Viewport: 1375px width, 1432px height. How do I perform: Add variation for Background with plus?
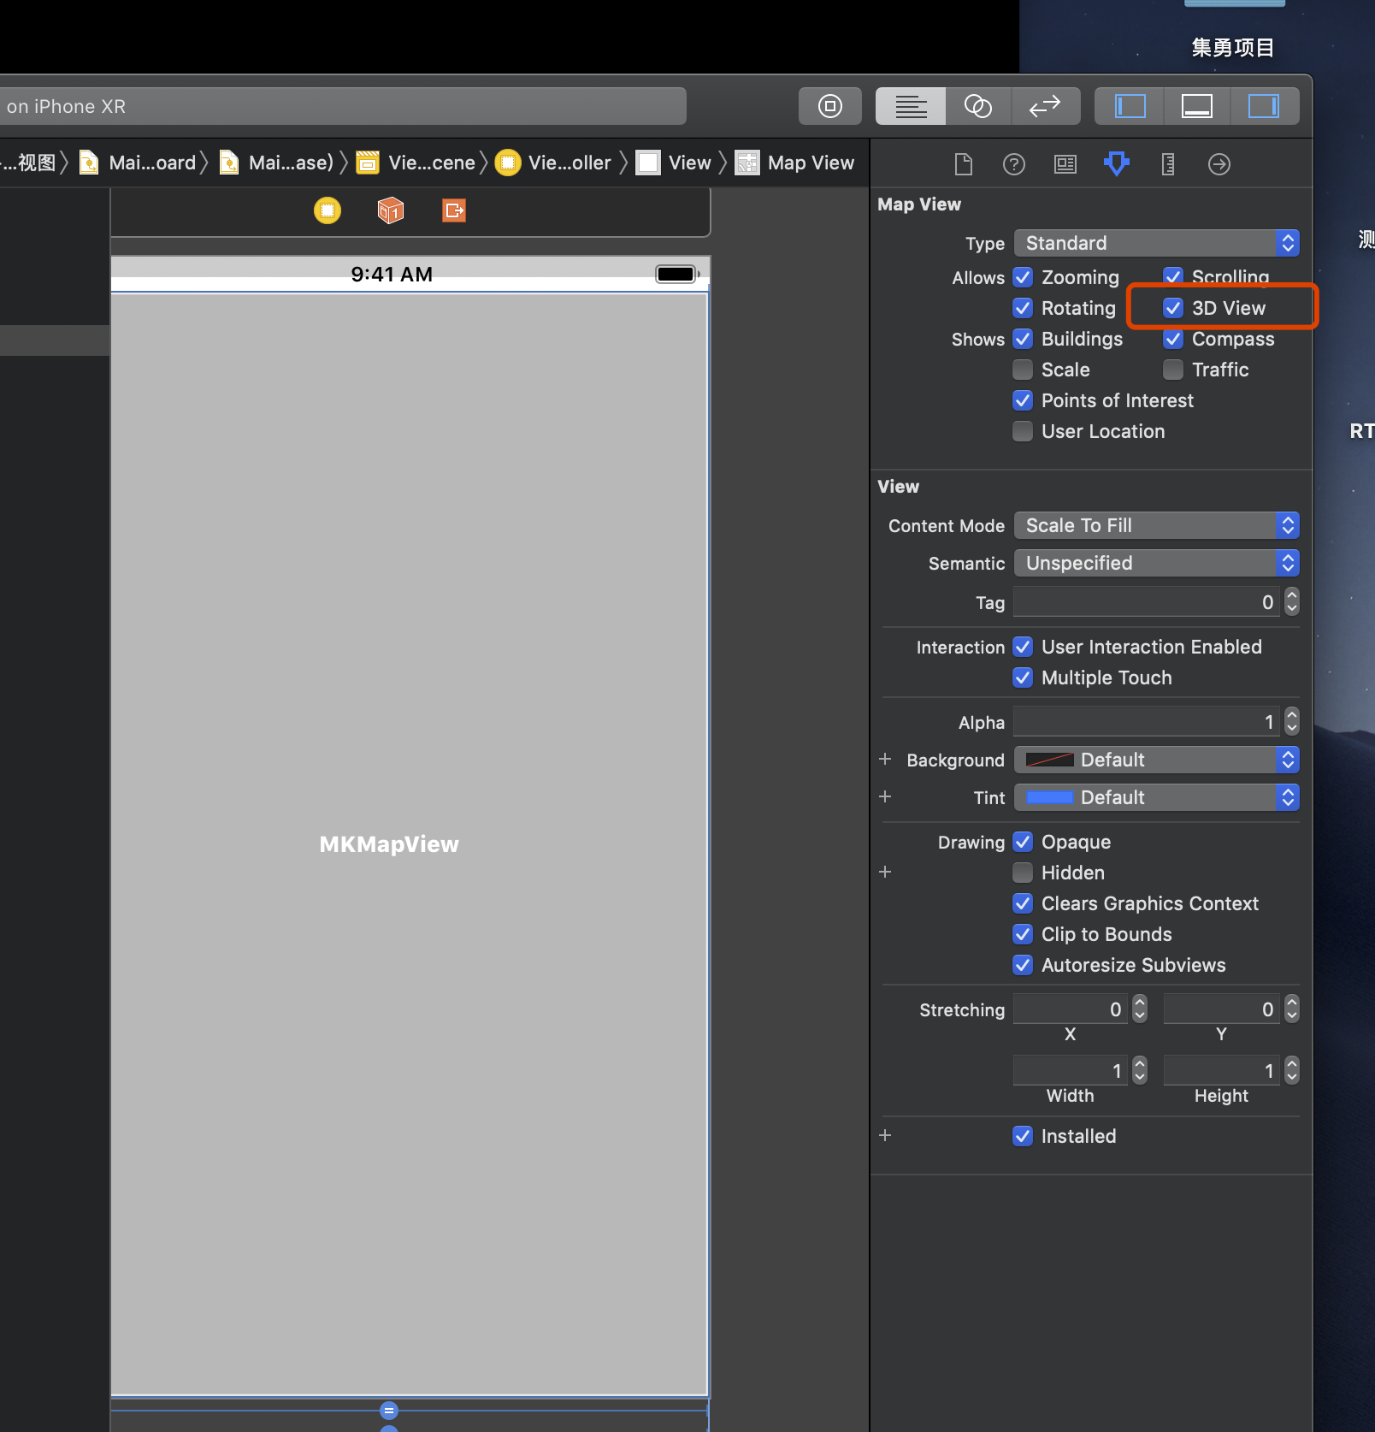[x=885, y=760]
